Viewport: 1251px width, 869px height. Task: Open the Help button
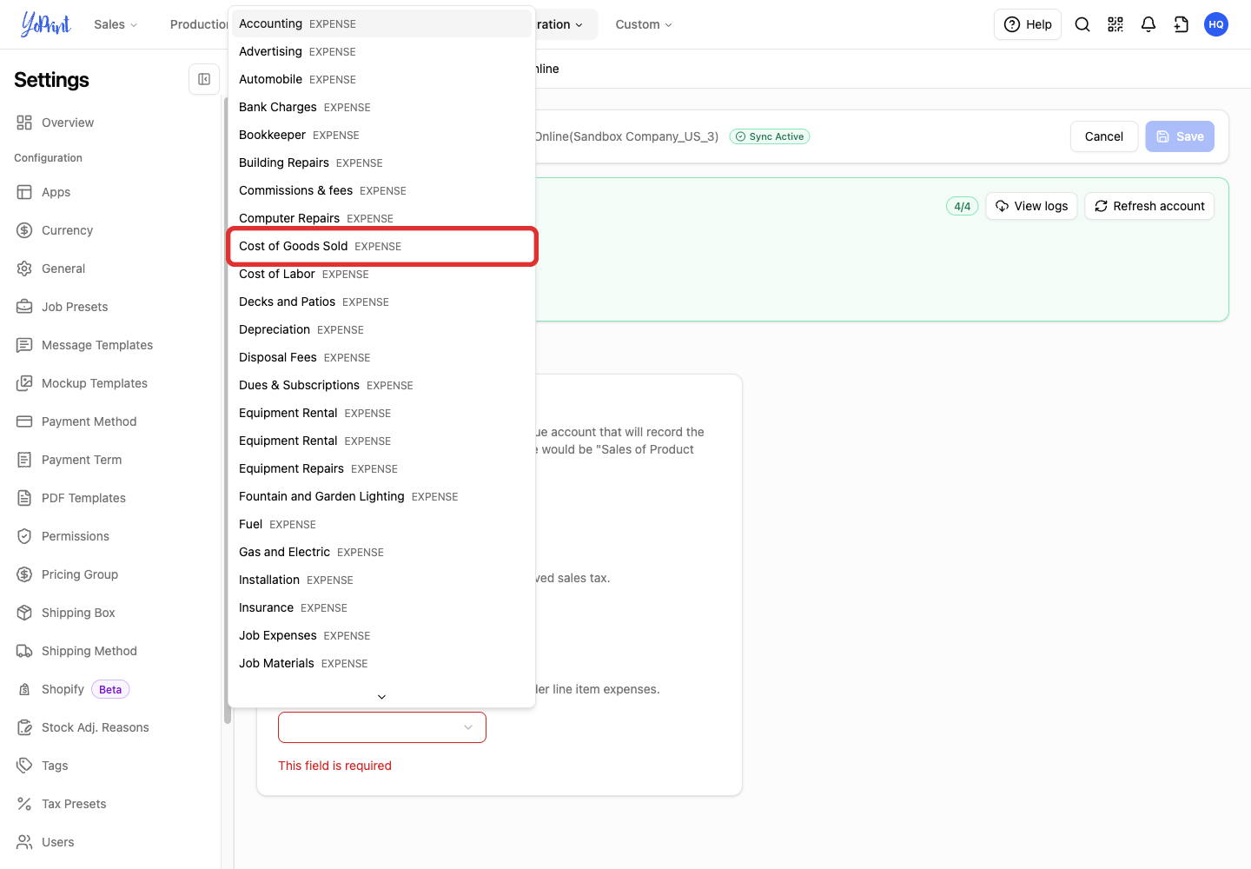coord(1028,24)
